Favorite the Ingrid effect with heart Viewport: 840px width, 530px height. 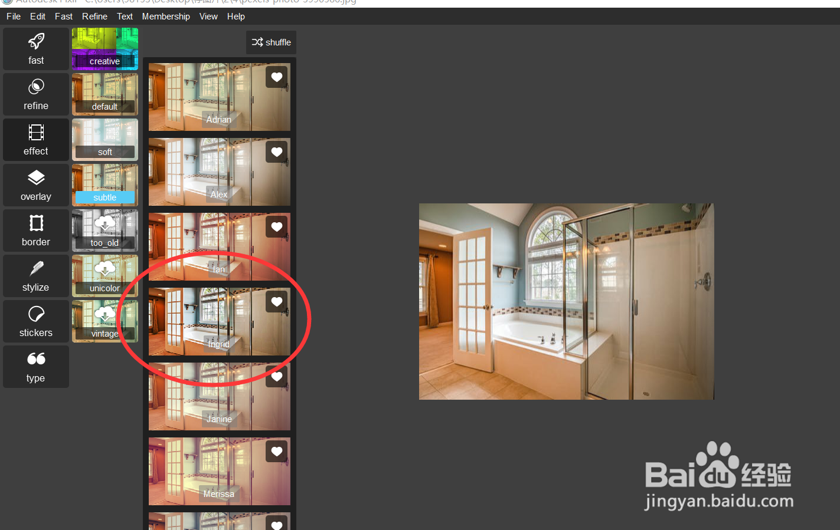pos(276,302)
